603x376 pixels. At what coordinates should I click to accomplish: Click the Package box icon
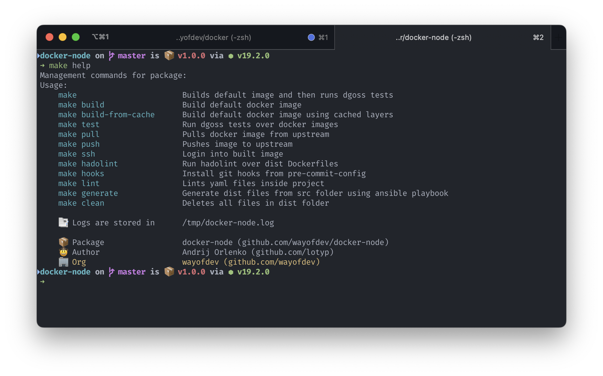(x=63, y=242)
